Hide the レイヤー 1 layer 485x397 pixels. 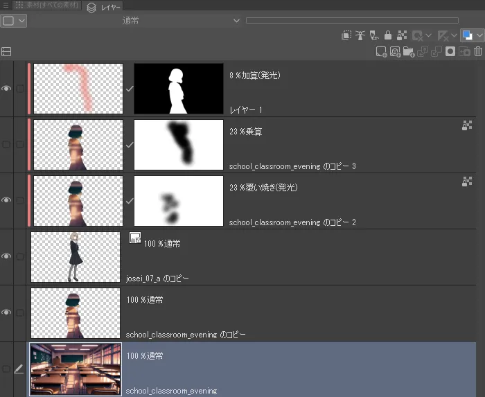point(6,89)
